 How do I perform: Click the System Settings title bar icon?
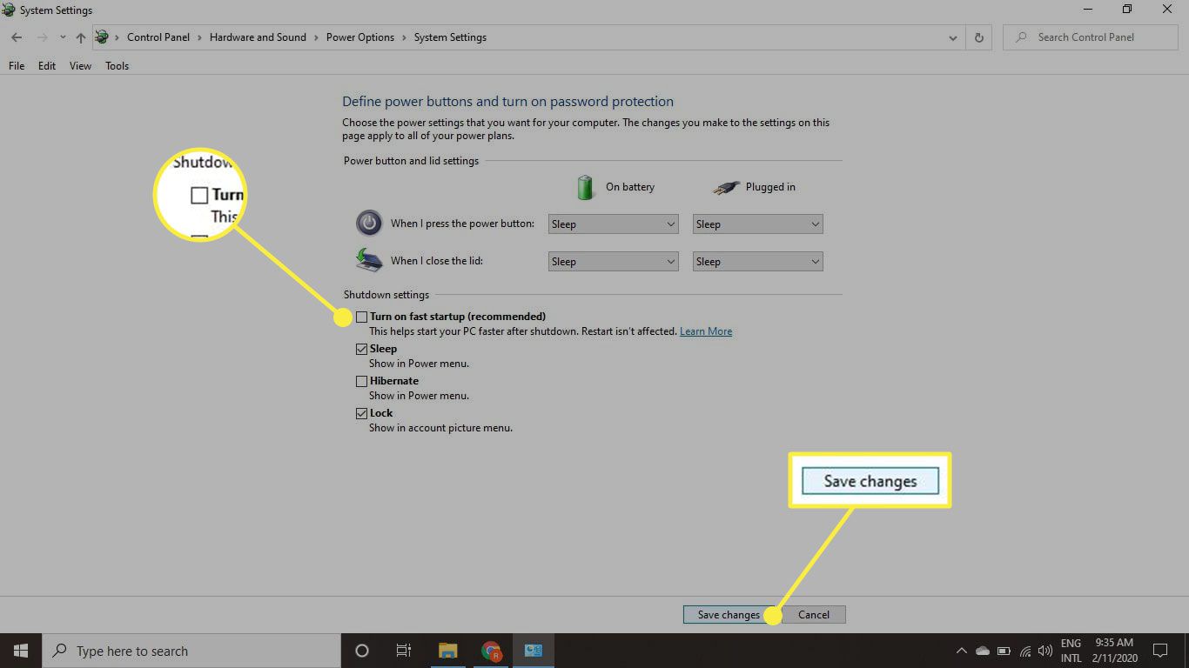[x=8, y=10]
